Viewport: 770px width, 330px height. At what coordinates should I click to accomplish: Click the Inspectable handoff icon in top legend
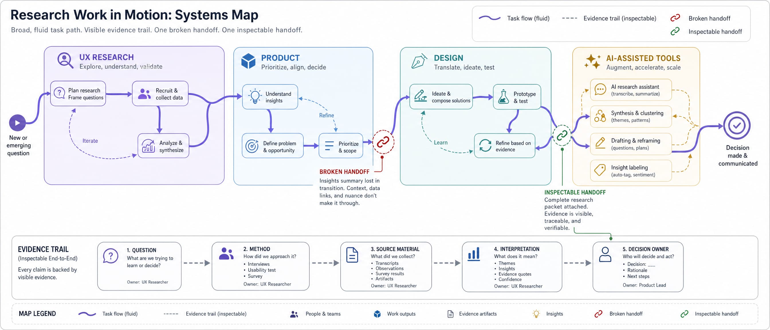(675, 31)
